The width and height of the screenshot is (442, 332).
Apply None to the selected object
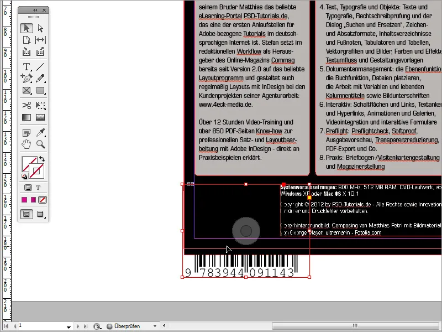pyautogui.click(x=43, y=200)
